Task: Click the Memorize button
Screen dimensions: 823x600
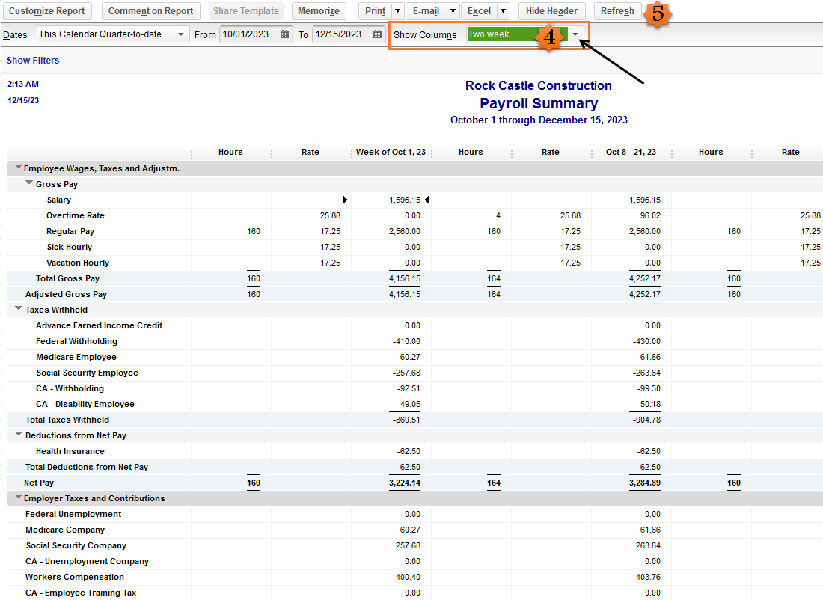Action: point(319,11)
